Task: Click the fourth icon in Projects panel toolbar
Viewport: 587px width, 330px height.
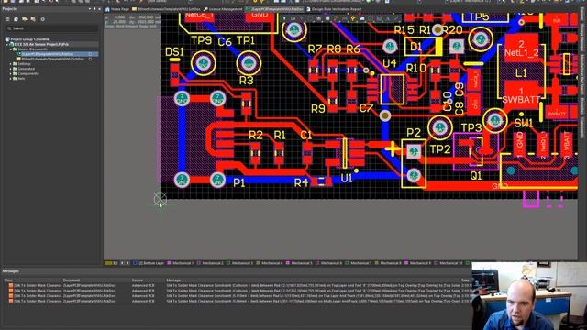Action: coord(33,19)
